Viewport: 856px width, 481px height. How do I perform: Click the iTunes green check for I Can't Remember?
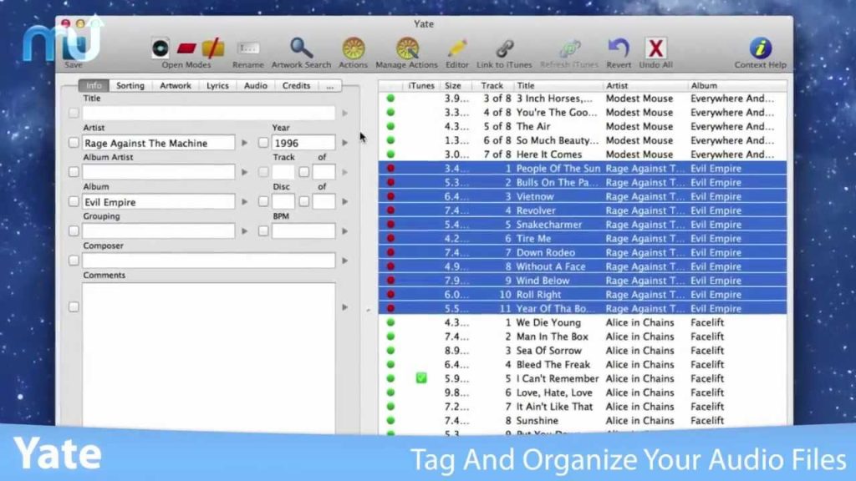[x=421, y=378]
